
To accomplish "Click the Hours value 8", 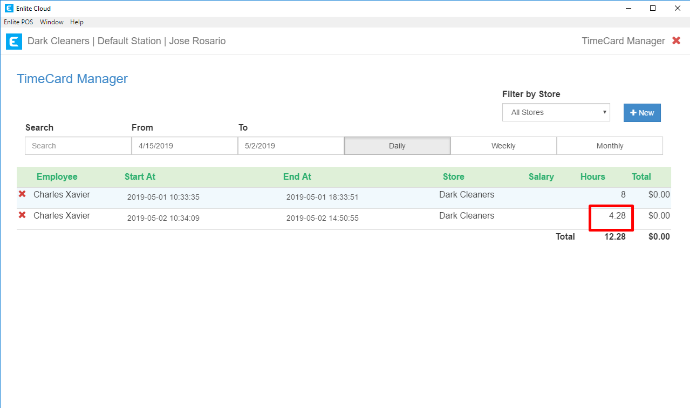I will (623, 194).
